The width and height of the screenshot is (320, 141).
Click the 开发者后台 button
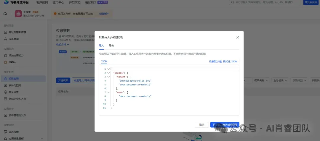coord(311,2)
